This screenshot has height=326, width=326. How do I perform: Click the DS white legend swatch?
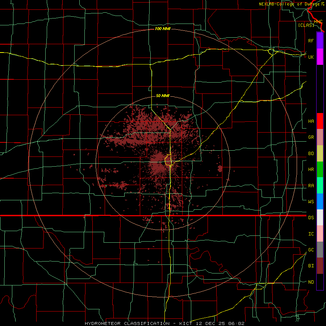point(320,217)
